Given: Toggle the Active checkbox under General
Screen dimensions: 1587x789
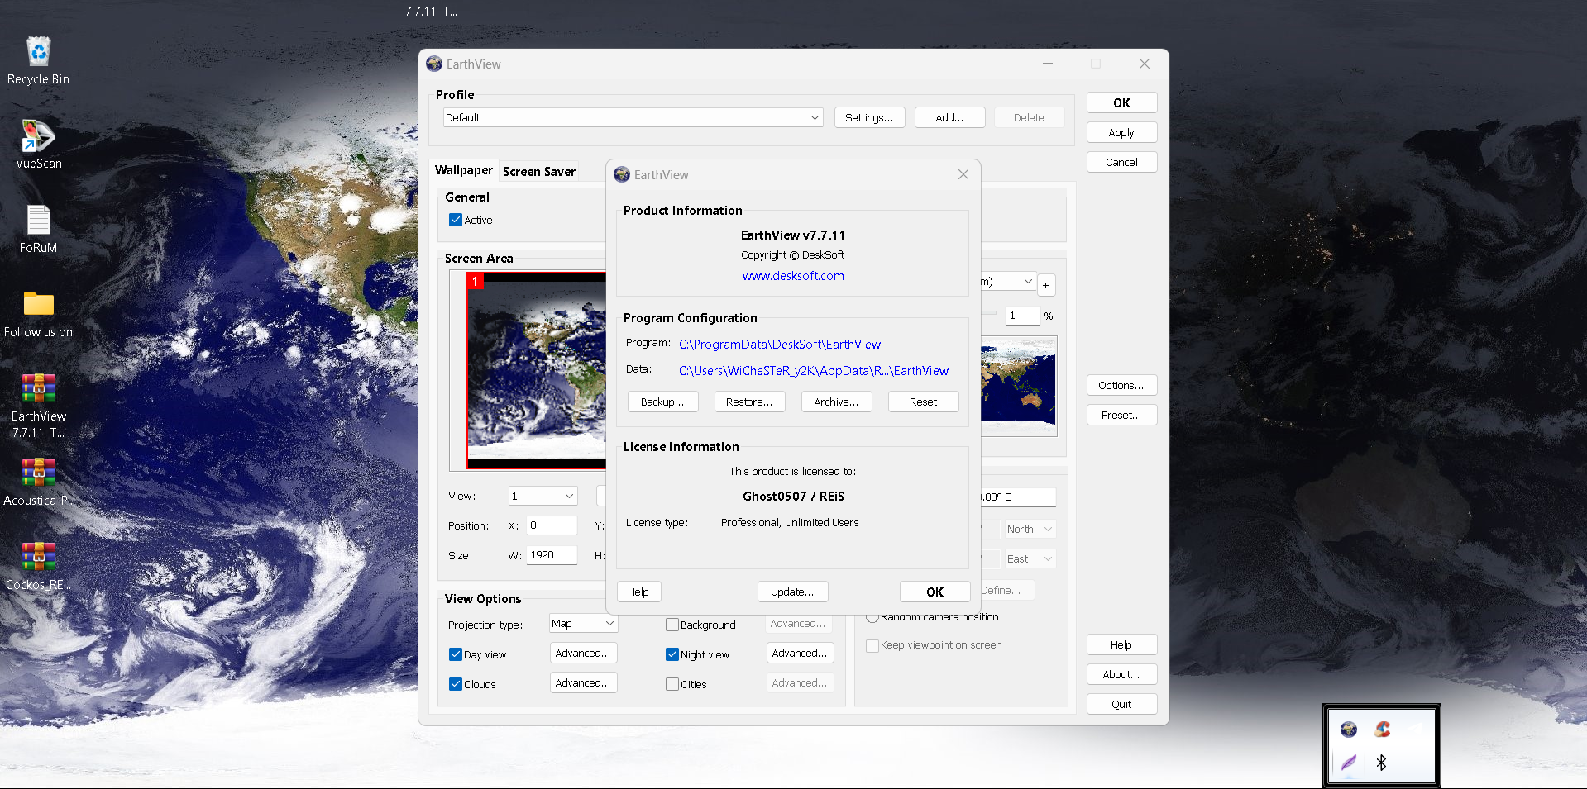Looking at the screenshot, I should [456, 220].
